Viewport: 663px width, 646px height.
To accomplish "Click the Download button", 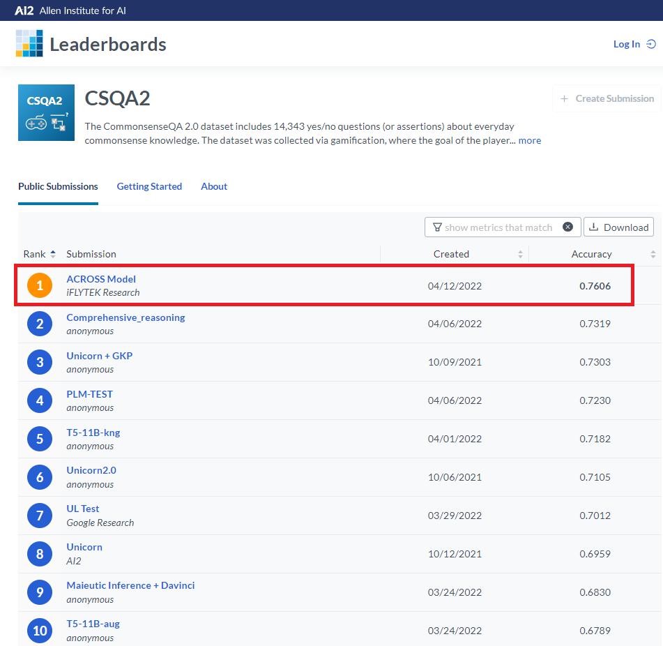I will [x=618, y=227].
